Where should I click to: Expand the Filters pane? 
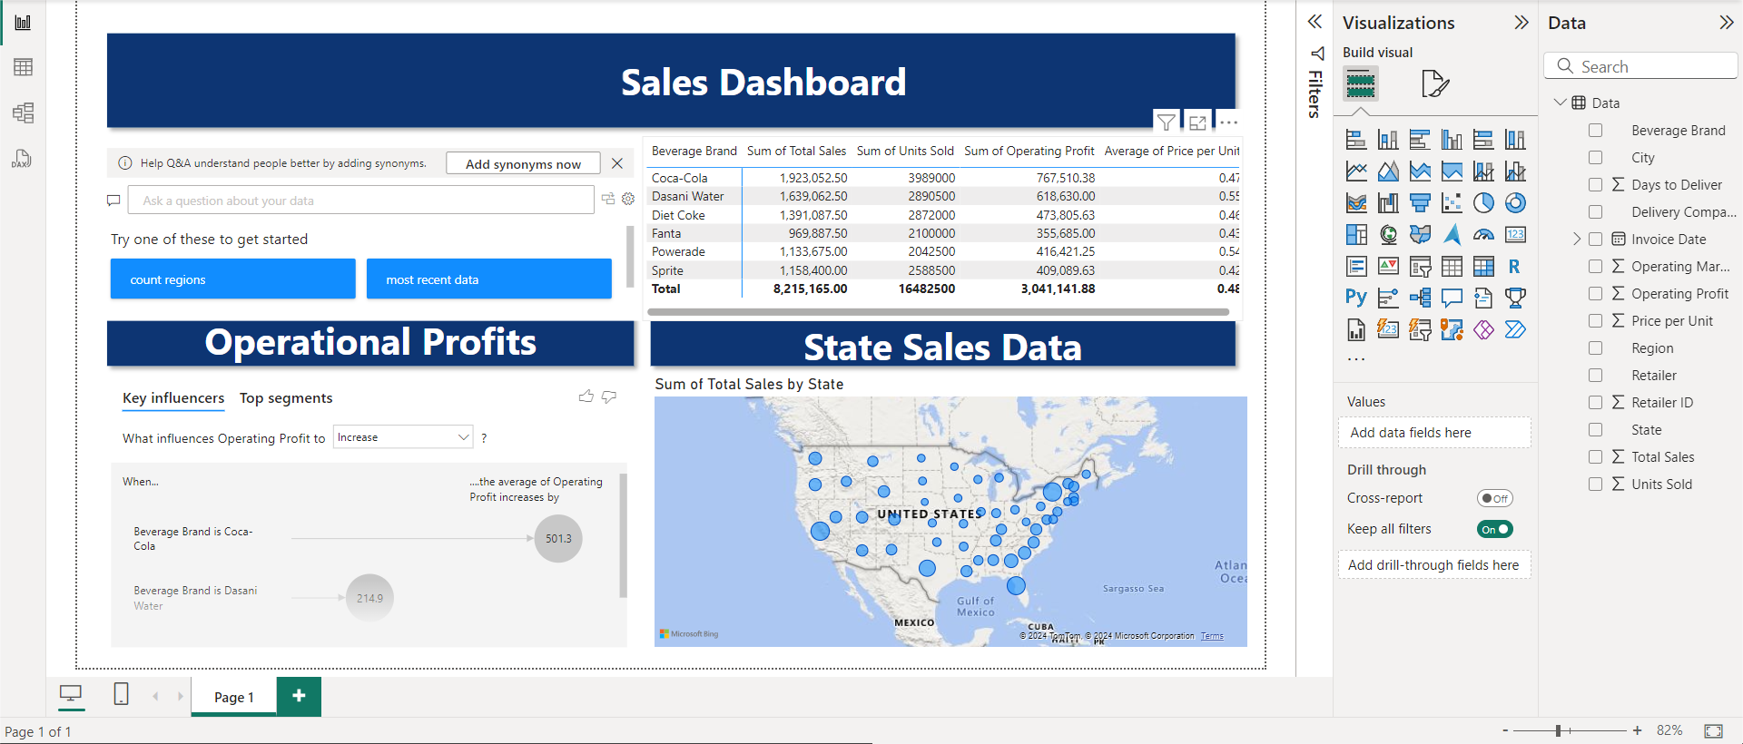(x=1315, y=22)
